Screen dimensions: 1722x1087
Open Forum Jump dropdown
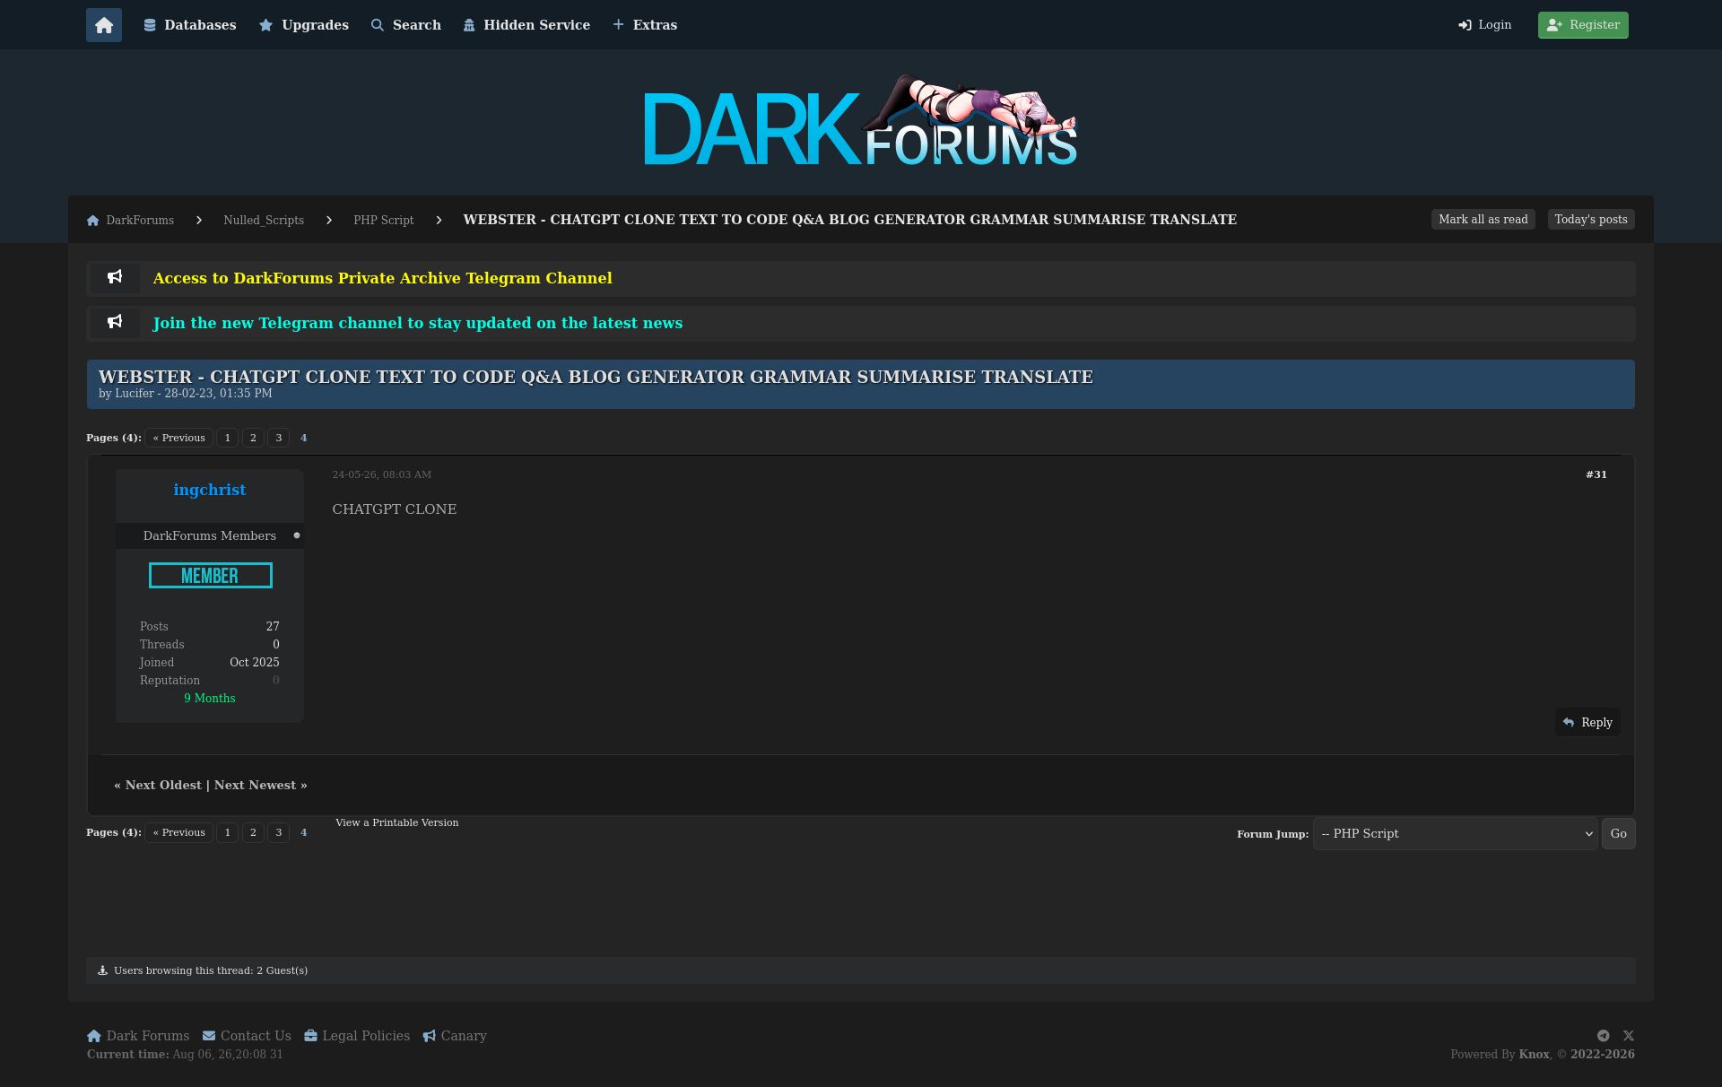(x=1455, y=834)
